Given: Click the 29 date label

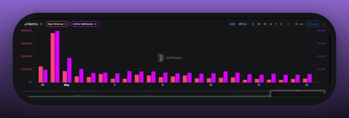Looking at the screenshot, I should point(42,85).
